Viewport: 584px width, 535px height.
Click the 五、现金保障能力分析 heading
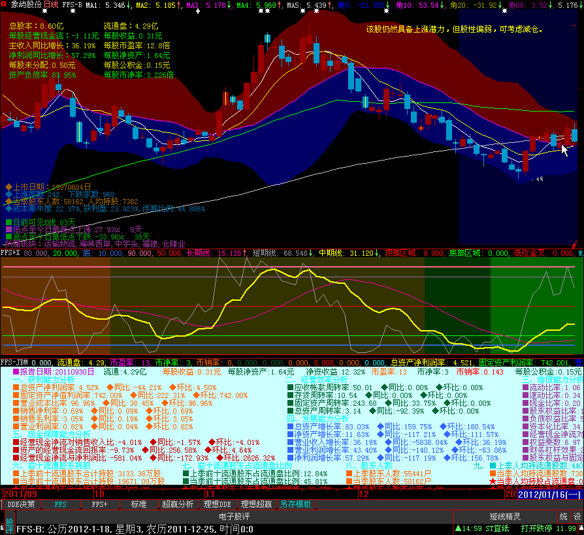[52, 434]
